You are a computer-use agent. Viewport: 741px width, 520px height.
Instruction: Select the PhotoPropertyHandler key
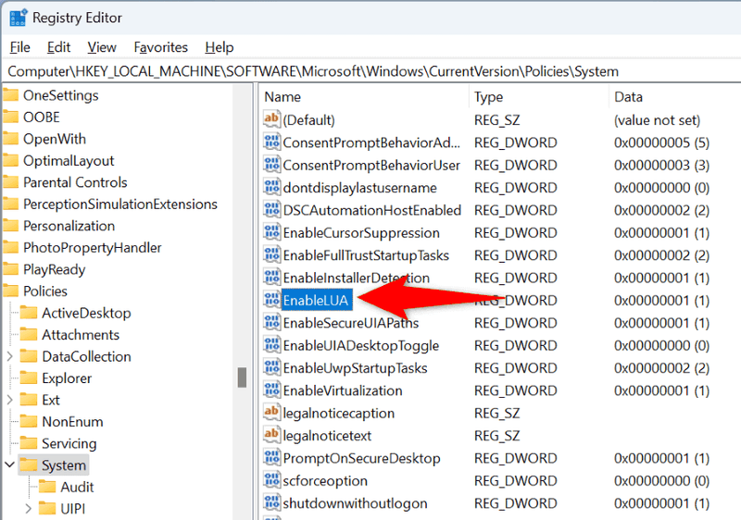pos(93,247)
